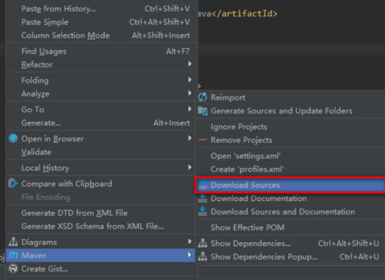Image resolution: width=385 pixels, height=280 pixels.
Task: Click the Ctrl+Alt+U shortcut text
Action: click(x=359, y=257)
